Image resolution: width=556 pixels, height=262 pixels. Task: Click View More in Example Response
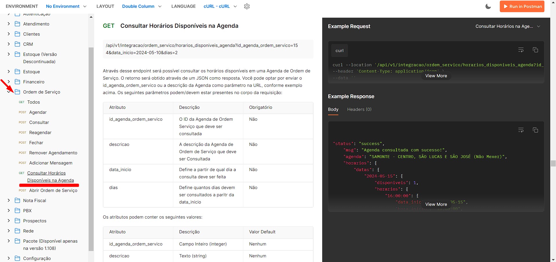pyautogui.click(x=436, y=204)
